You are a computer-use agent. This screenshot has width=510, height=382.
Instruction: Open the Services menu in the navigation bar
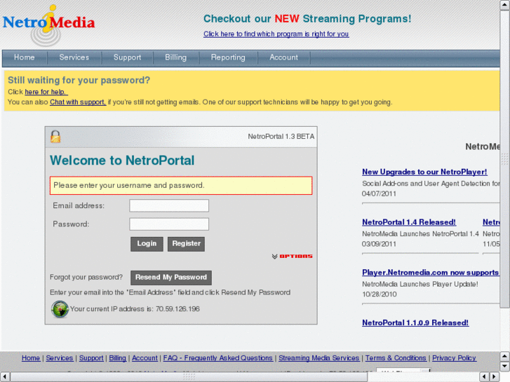[74, 57]
